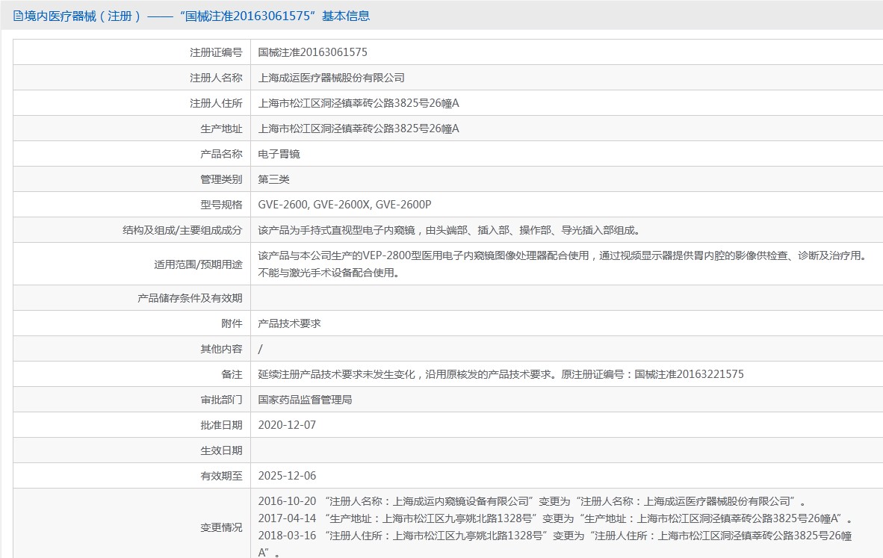Image resolution: width=883 pixels, height=558 pixels.
Task: Click the 备注 label
Action: click(232, 374)
